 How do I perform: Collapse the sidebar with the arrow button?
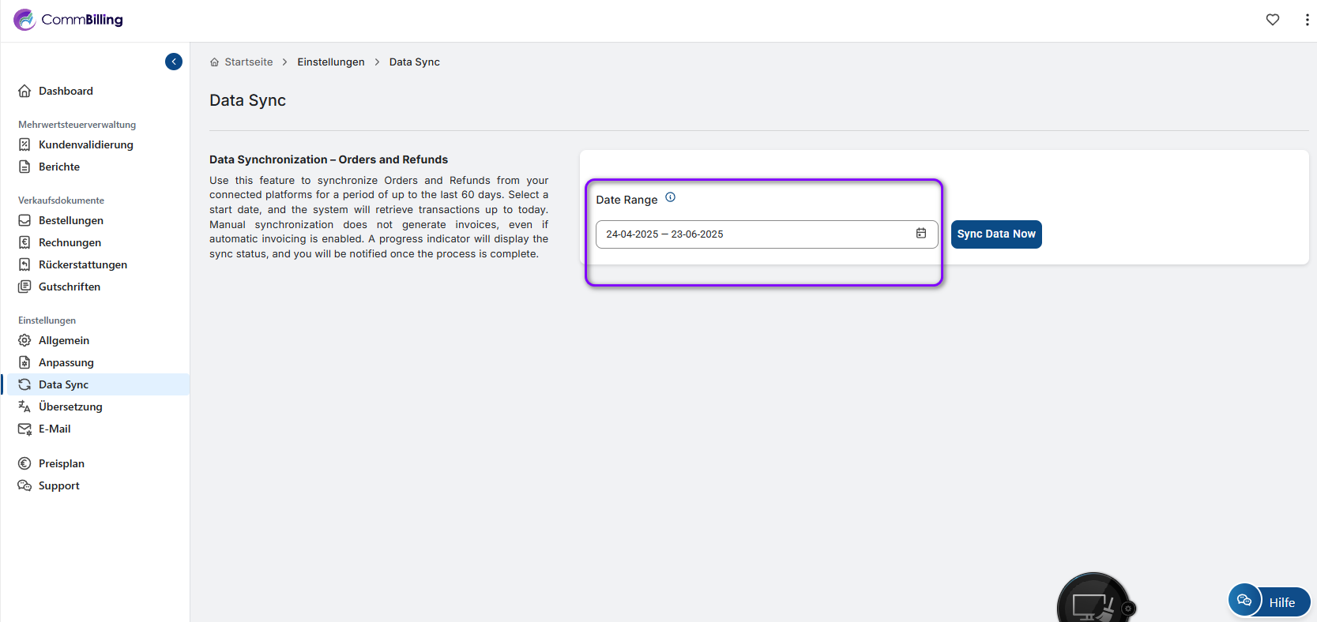coord(174,62)
